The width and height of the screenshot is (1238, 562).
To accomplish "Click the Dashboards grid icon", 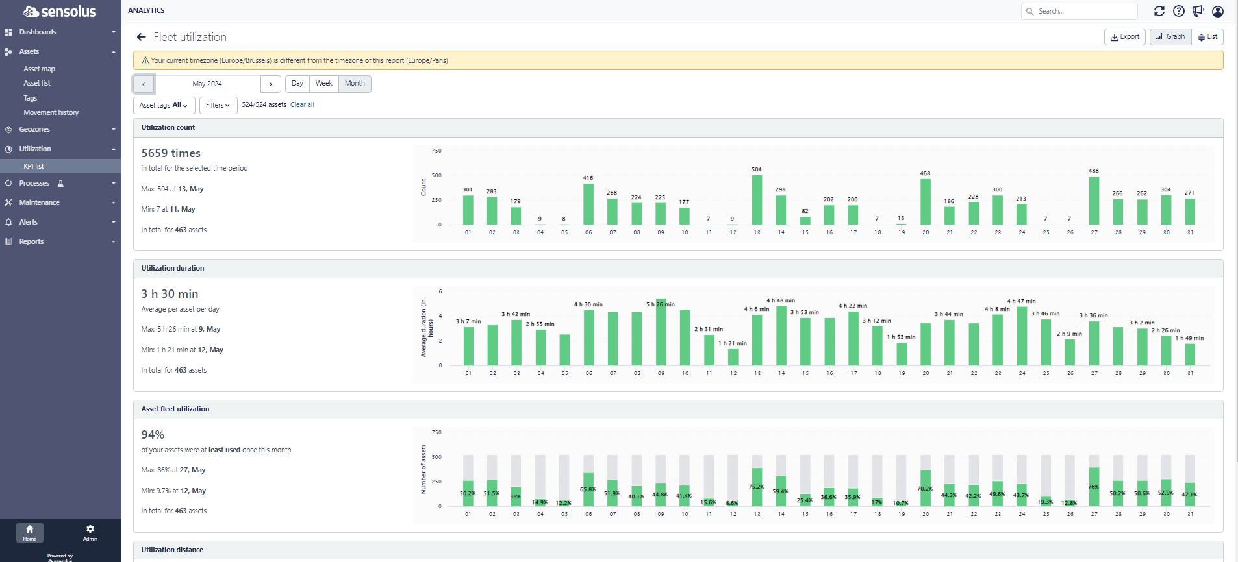I will (8, 32).
